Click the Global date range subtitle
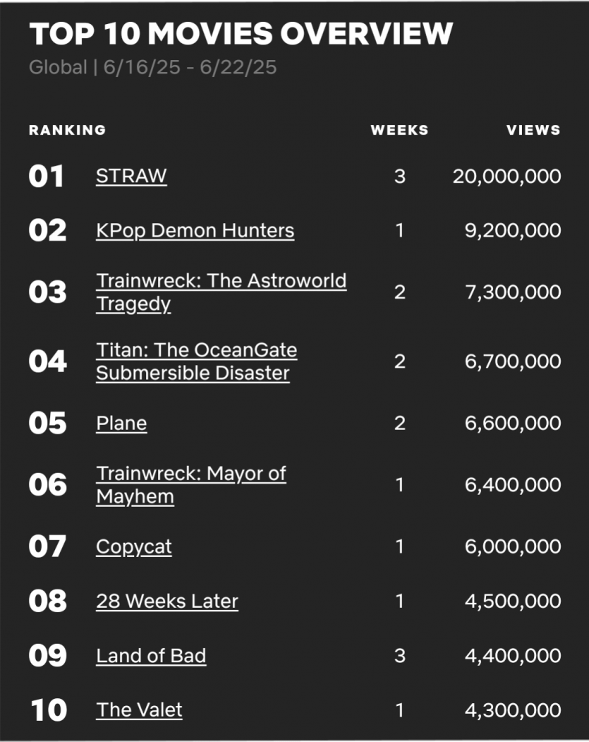This screenshot has height=742, width=589. click(x=152, y=68)
